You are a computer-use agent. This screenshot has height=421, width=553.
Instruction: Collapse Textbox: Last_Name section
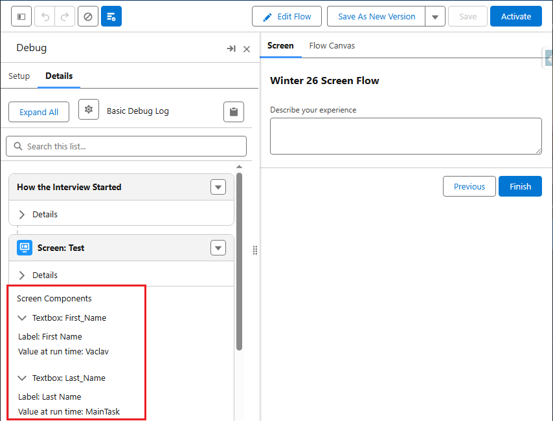pos(22,378)
